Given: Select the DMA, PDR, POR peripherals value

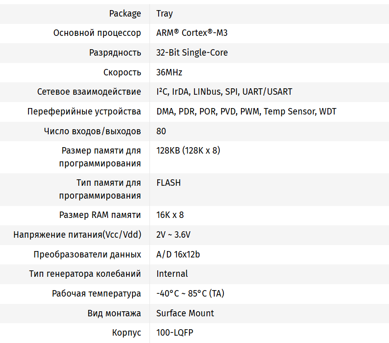Looking at the screenshot, I should click(x=246, y=112).
